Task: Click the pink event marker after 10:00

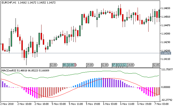Action: [x=75, y=65]
